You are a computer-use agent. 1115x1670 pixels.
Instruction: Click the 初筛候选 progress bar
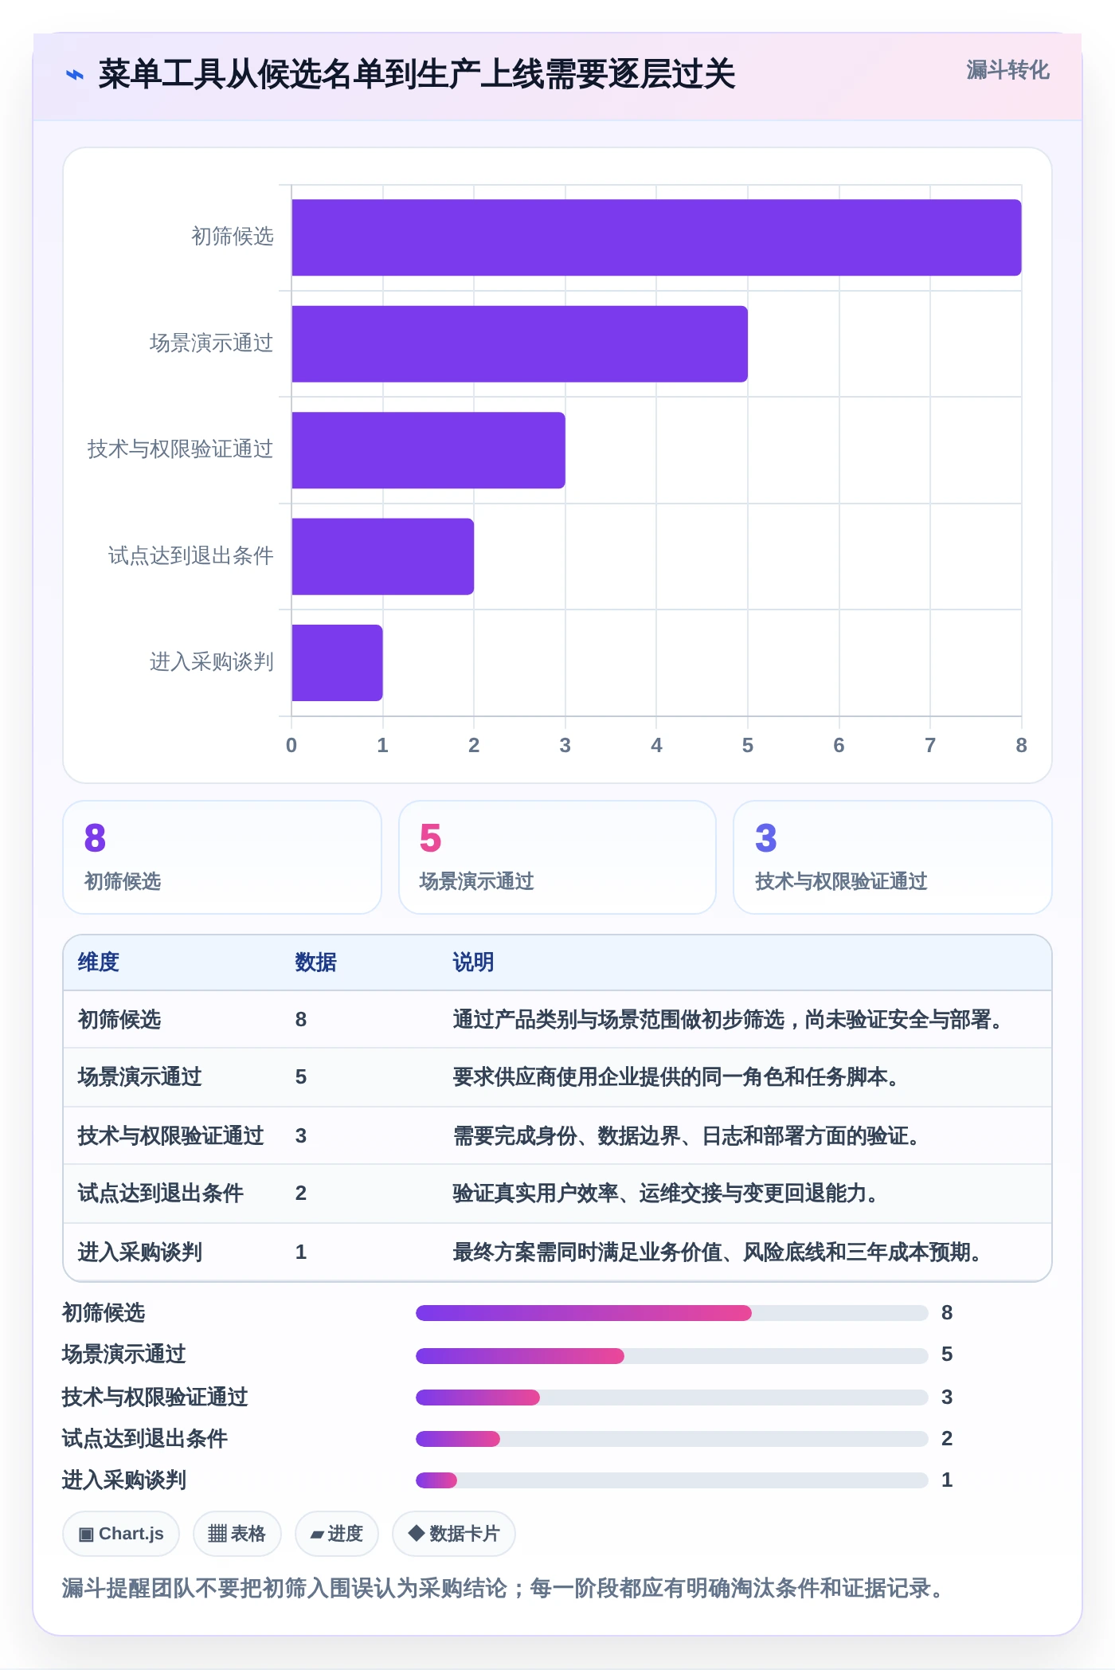[x=672, y=1313]
